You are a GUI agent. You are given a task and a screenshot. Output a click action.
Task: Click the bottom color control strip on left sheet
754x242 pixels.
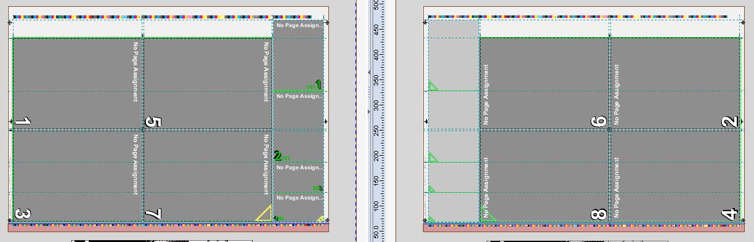169,226
